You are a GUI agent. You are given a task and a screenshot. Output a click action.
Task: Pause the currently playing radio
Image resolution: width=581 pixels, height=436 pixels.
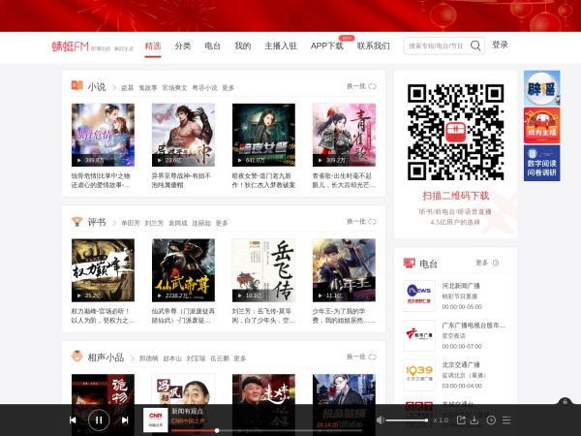98,420
